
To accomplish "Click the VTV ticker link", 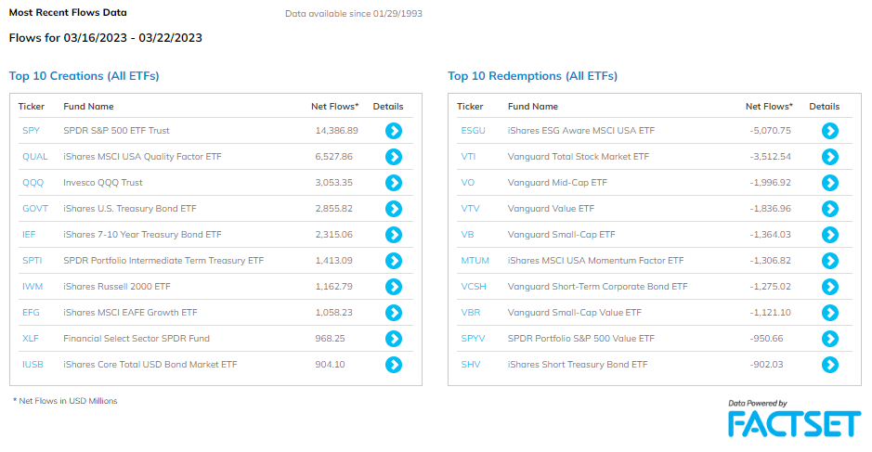I will point(470,209).
